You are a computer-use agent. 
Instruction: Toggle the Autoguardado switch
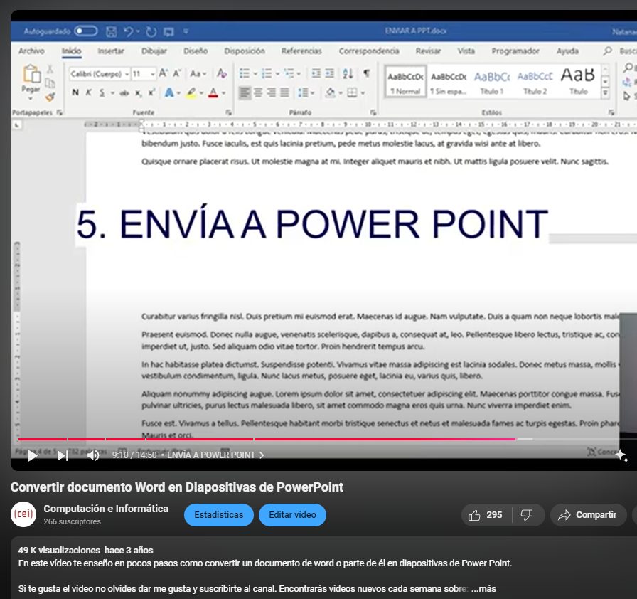tap(85, 31)
